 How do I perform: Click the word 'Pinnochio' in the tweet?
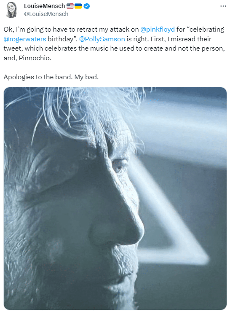34,58
